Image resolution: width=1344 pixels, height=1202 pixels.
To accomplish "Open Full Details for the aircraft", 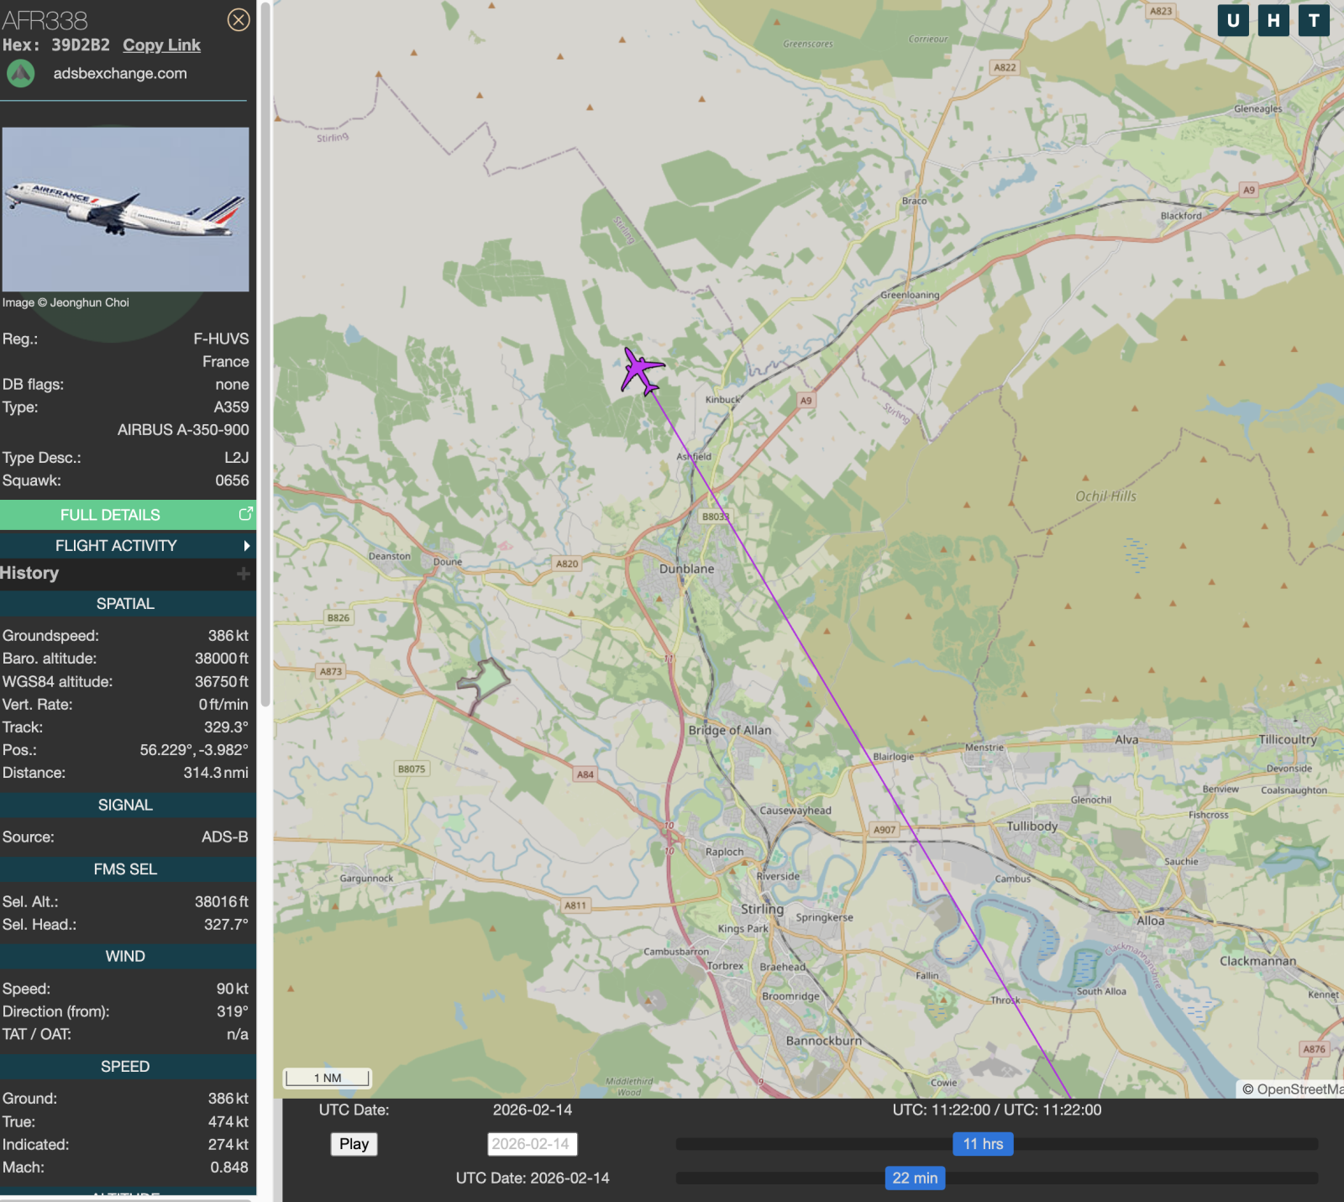I will [110, 515].
